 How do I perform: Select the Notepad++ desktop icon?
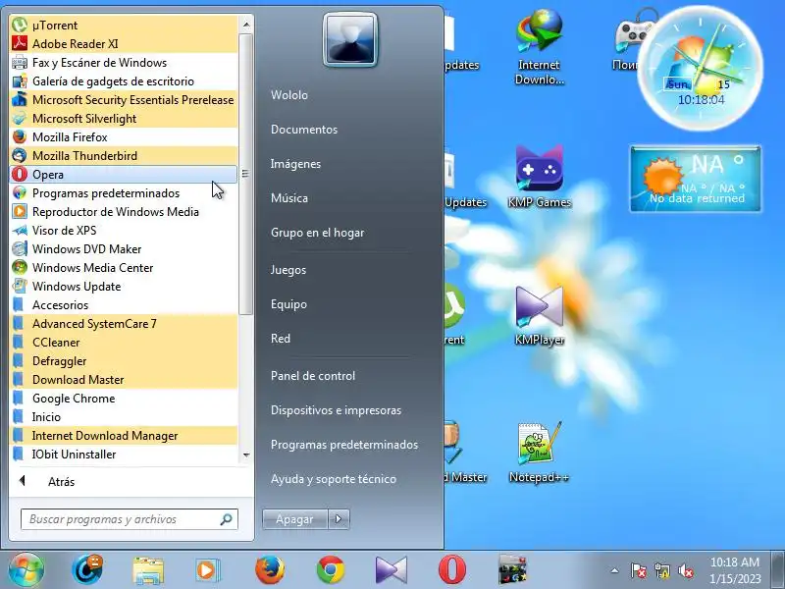[x=539, y=453]
